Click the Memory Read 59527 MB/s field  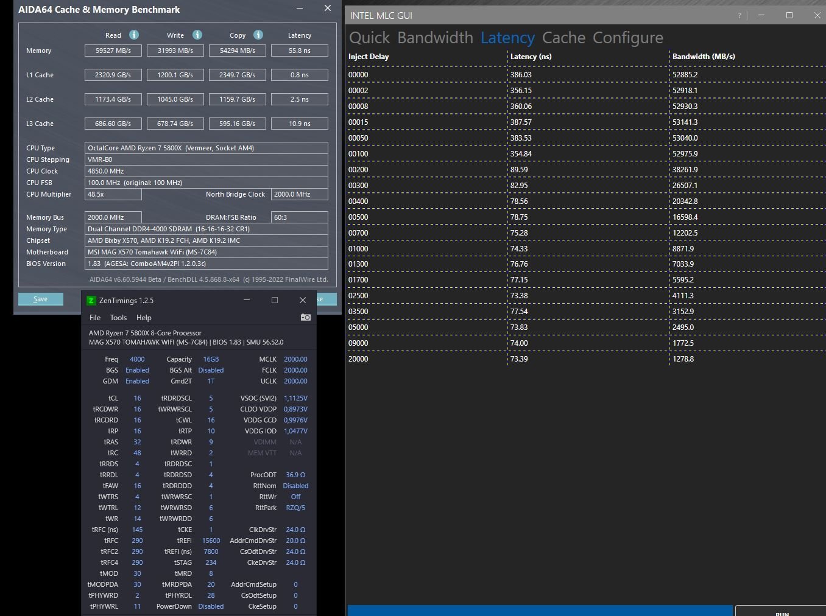[x=113, y=51]
